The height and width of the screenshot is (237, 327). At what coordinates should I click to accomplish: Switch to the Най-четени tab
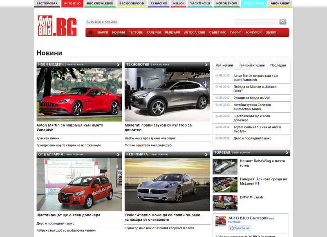224,65
